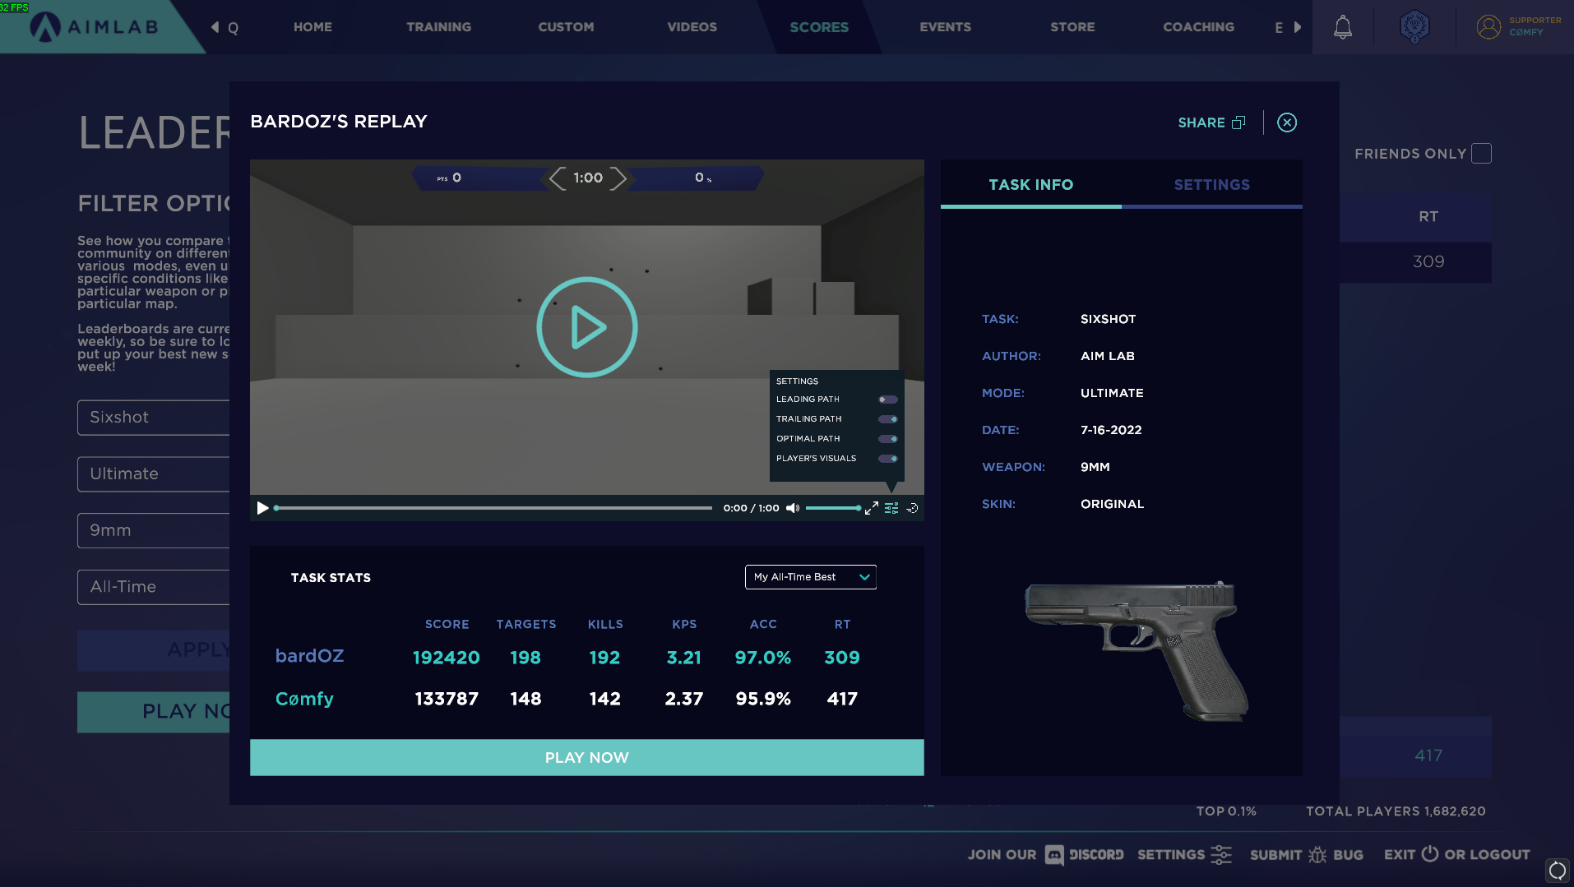
Task: Open the Sixshot task filter
Action: pos(154,418)
